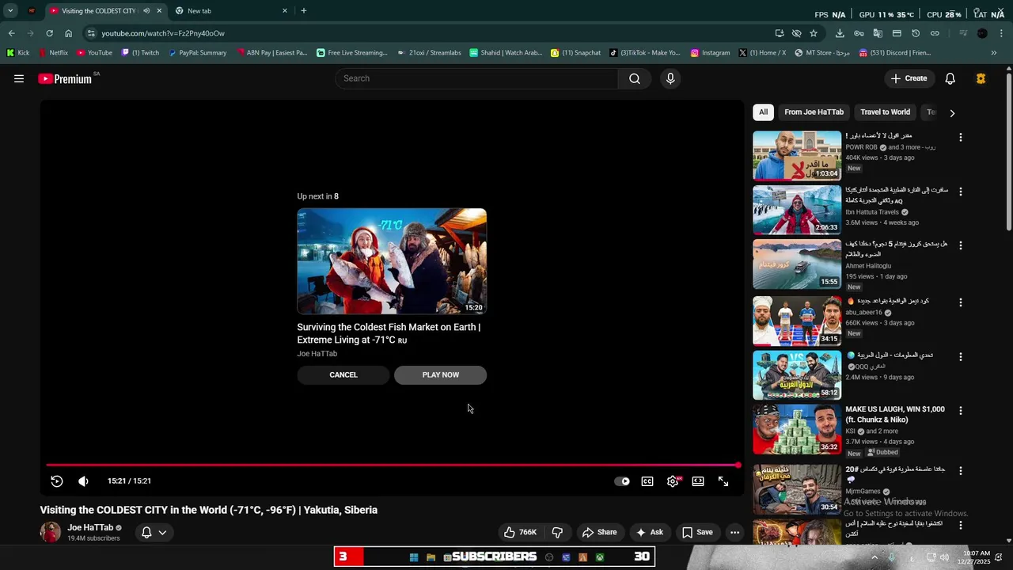The height and width of the screenshot is (570, 1013).
Task: Toggle closed captions in the player
Action: click(647, 481)
